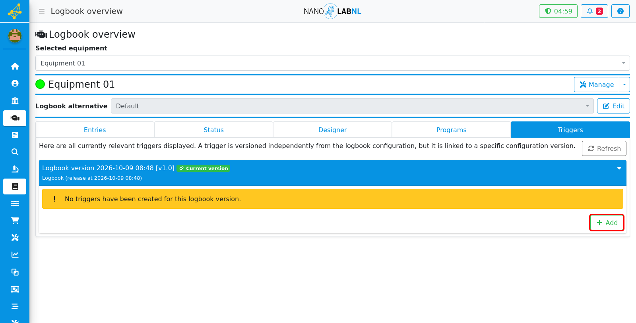Open the search magnifier sidebar icon
The width and height of the screenshot is (636, 323).
pos(15,152)
